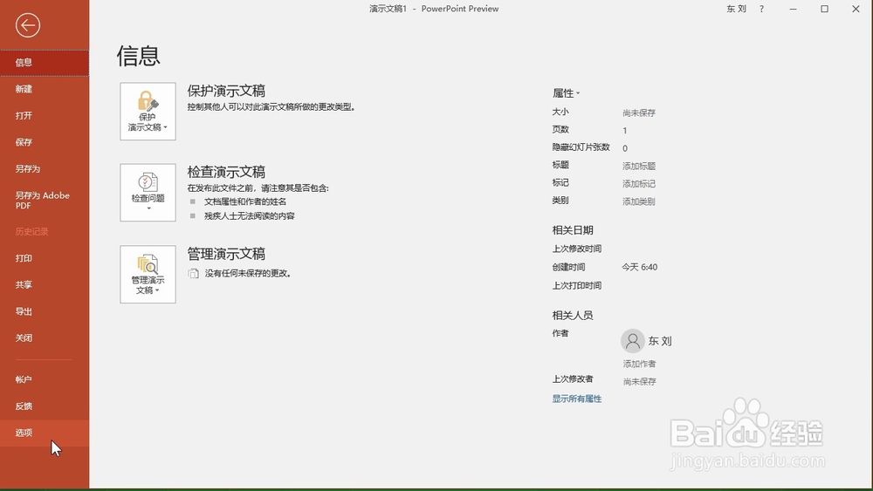873x491 pixels.
Task: Click 添加标记 field to add tags
Action: pos(639,183)
